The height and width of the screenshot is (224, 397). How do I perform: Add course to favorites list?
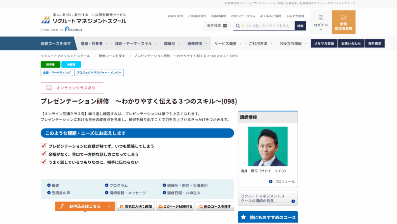[x=135, y=207]
